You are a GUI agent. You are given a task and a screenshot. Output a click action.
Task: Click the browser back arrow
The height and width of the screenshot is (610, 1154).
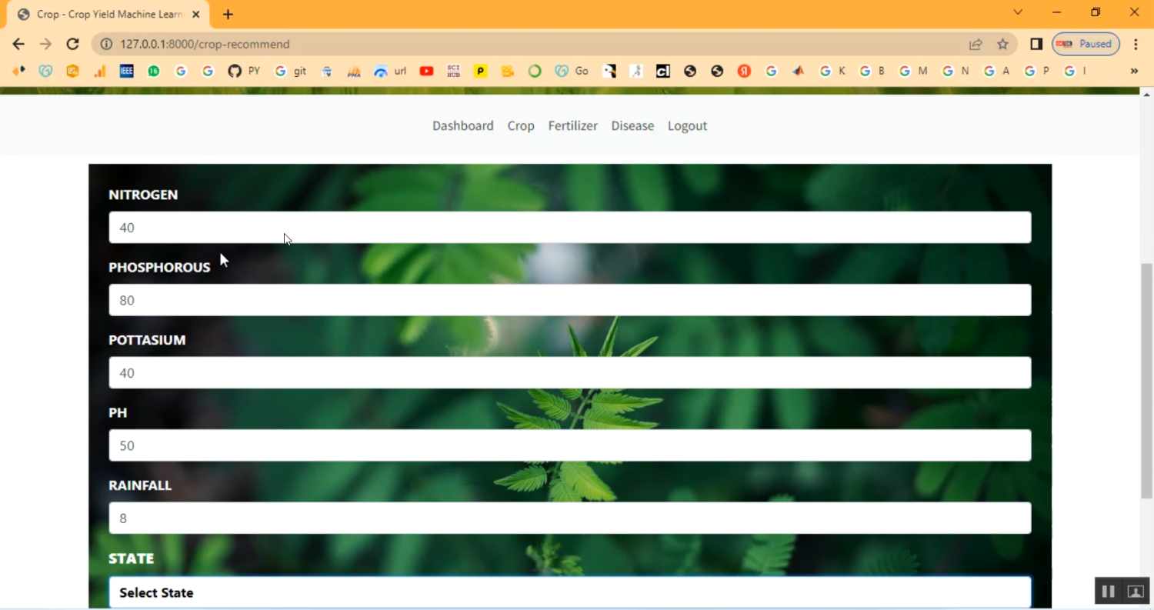18,44
